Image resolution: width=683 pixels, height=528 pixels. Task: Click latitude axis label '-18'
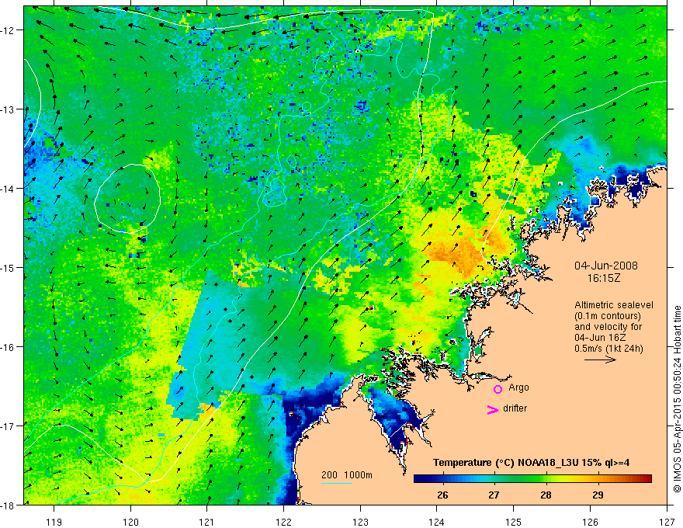pyautogui.click(x=9, y=505)
